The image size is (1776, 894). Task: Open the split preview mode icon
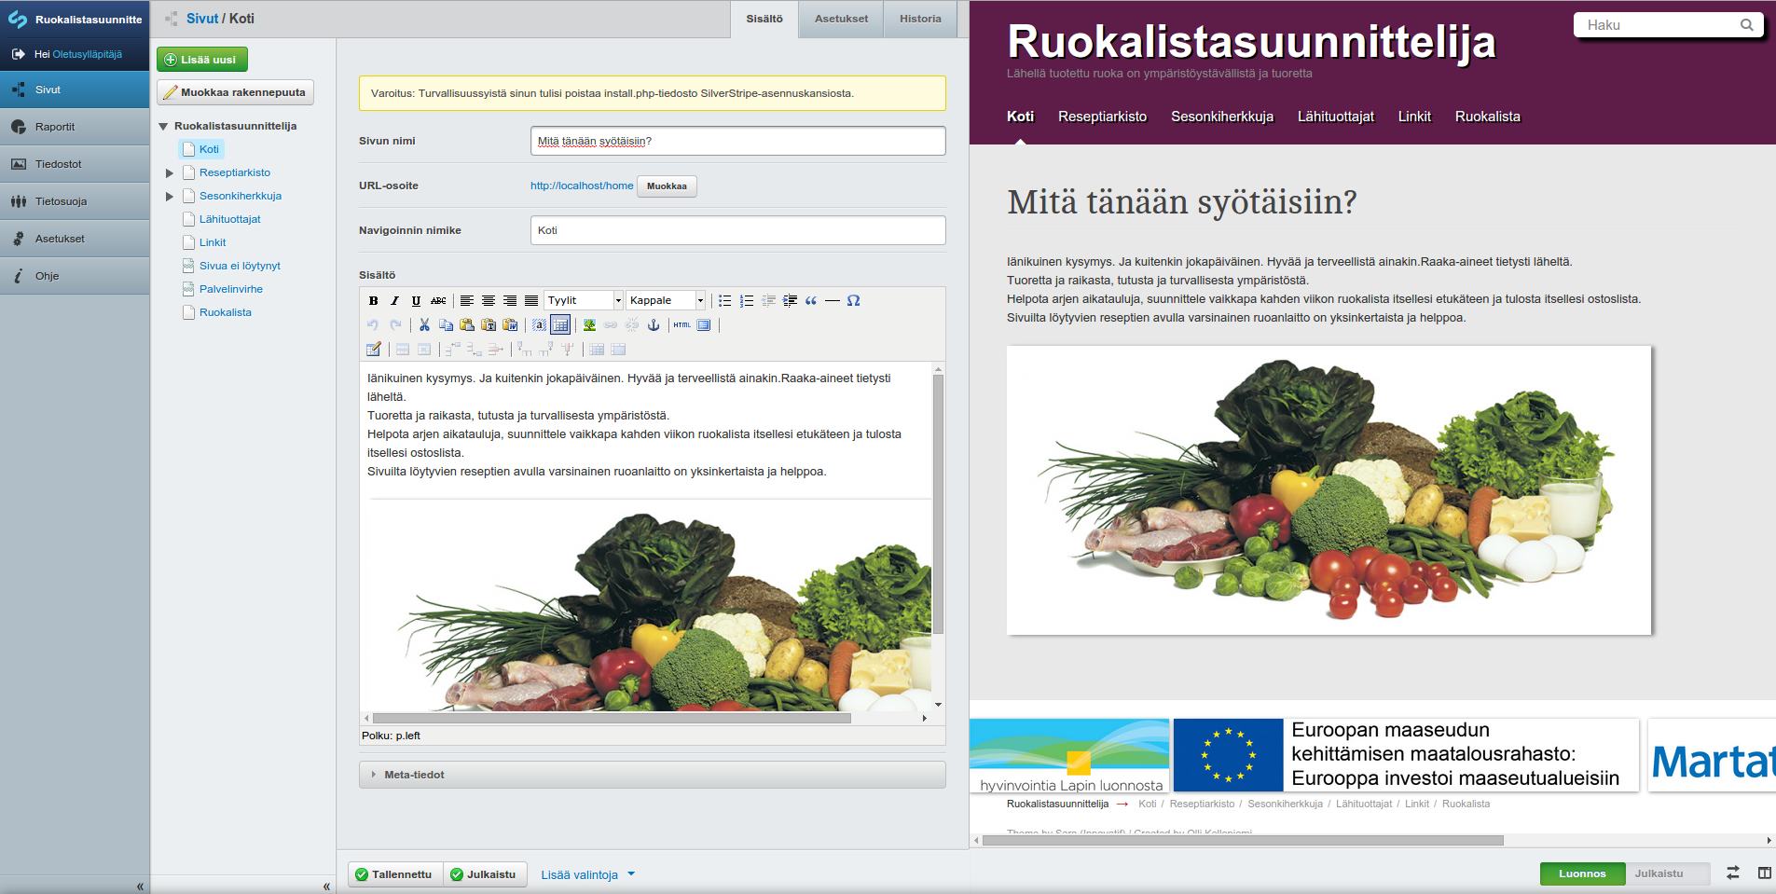pyautogui.click(x=1764, y=873)
